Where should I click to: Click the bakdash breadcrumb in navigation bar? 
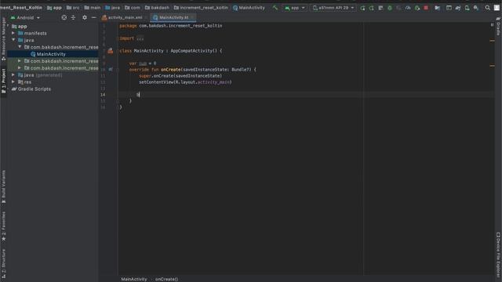pos(157,8)
